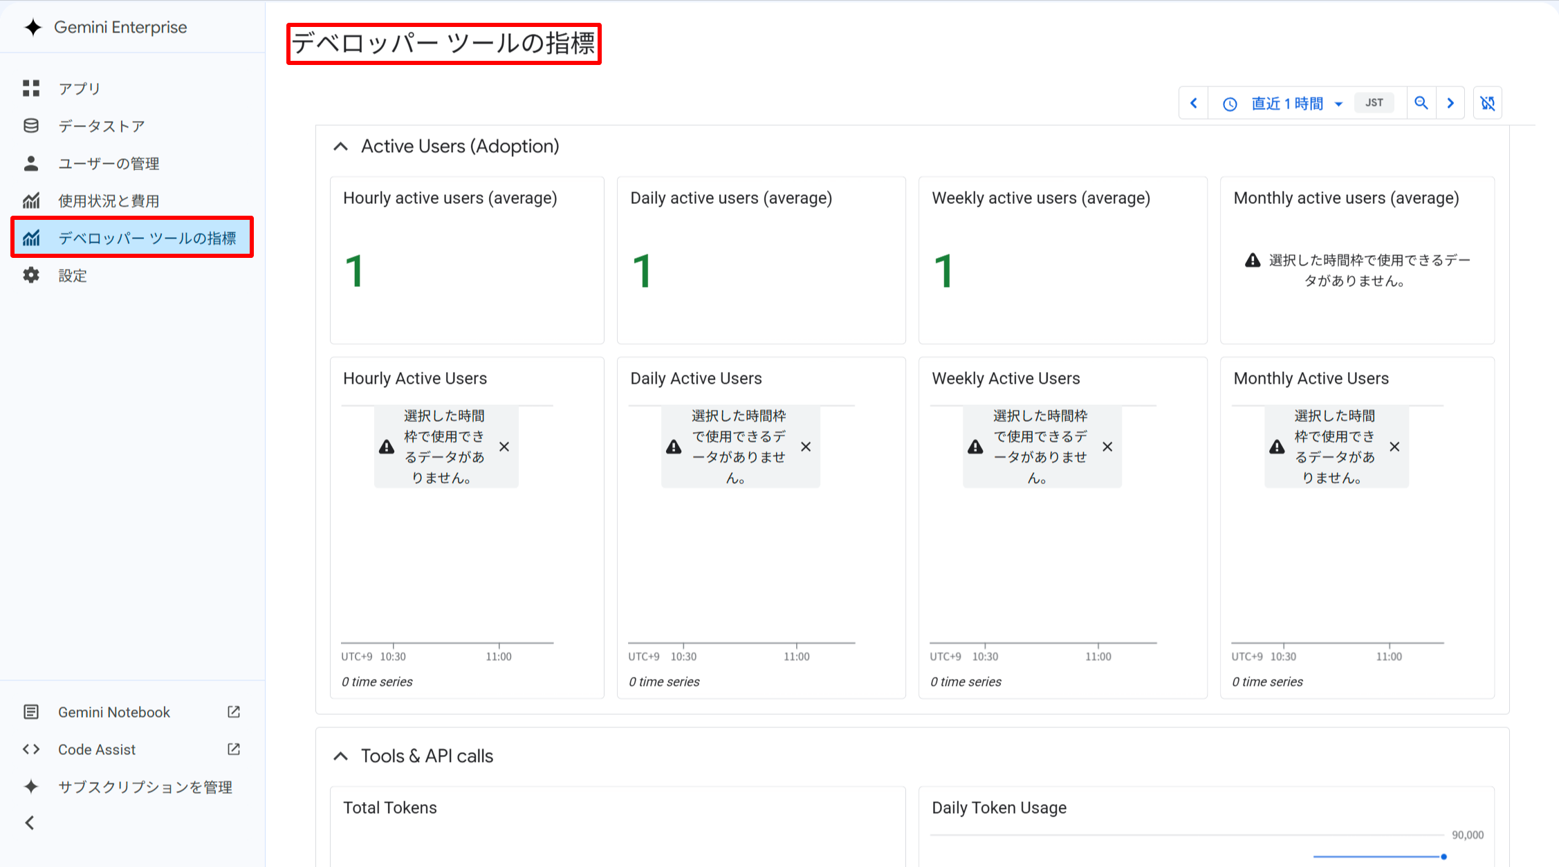Dismiss warning in Hourly Active Users chart
Screen dimensions: 1559x867
[504, 447]
